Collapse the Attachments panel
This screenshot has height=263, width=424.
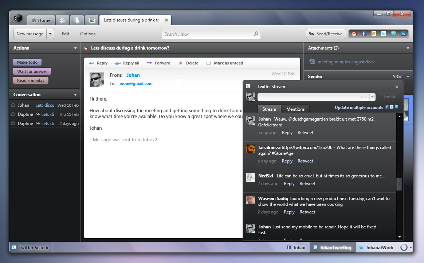[408, 48]
